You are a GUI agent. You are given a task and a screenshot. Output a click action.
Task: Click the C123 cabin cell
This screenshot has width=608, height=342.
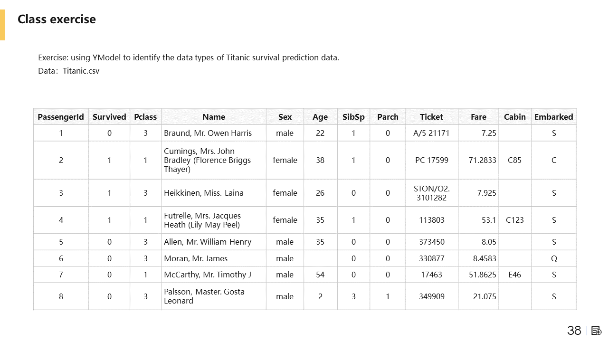(515, 220)
